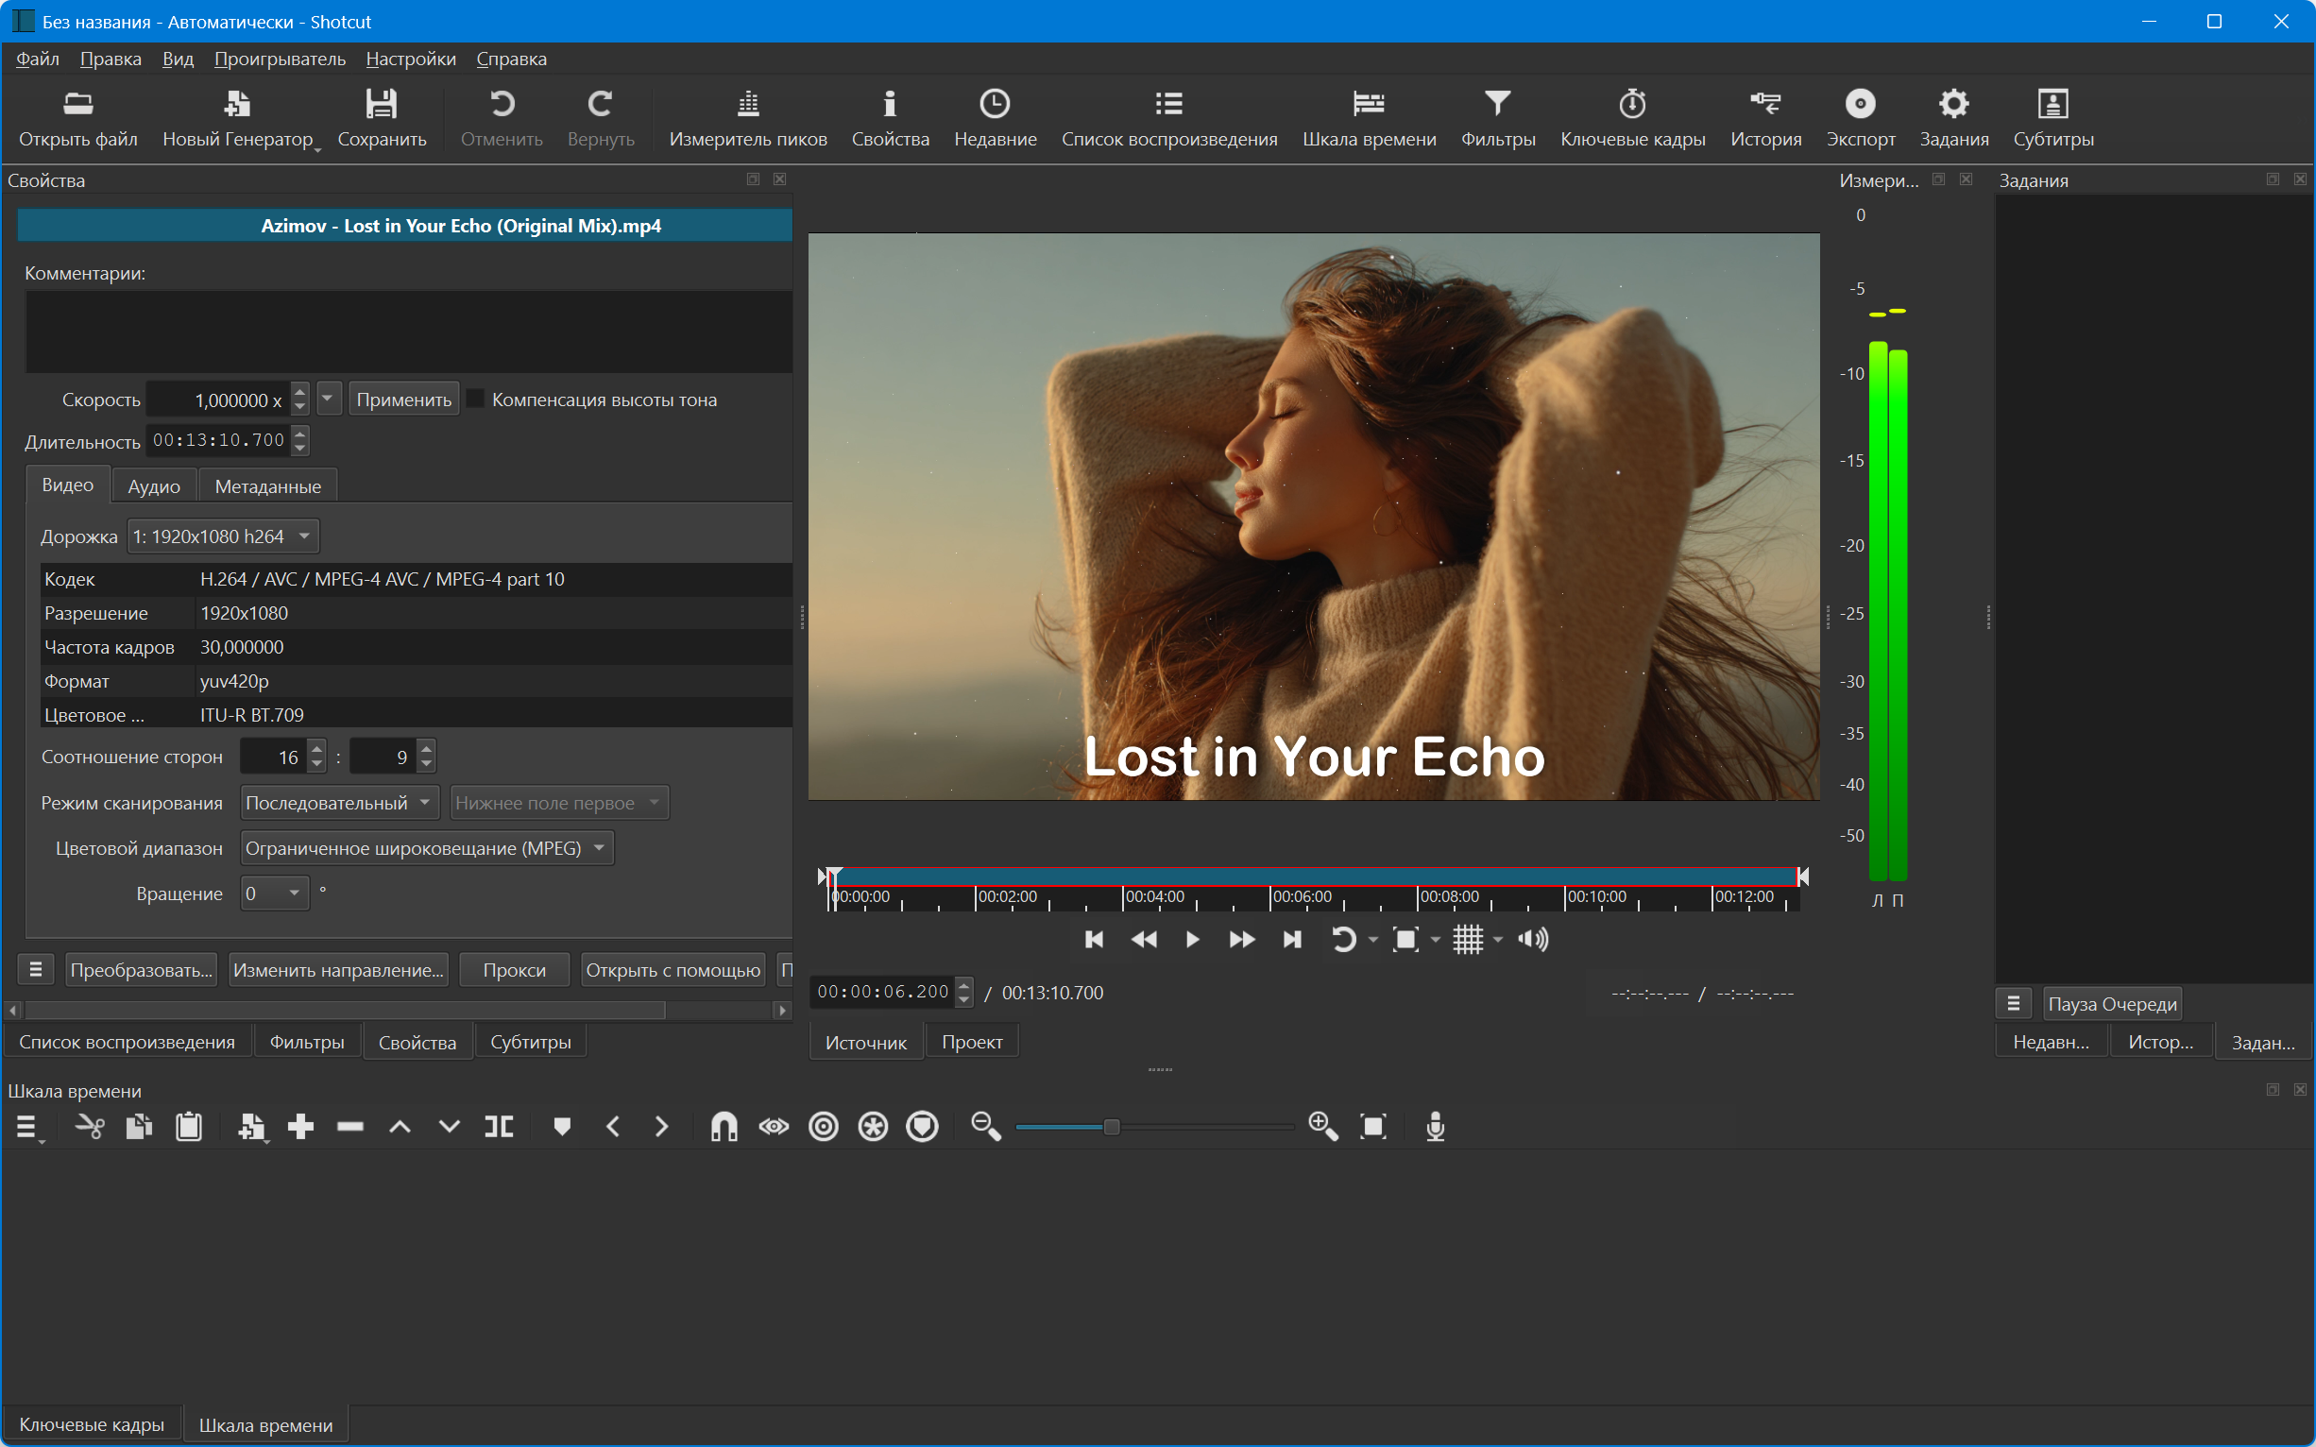Click the record audio microphone icon

tap(1435, 1127)
